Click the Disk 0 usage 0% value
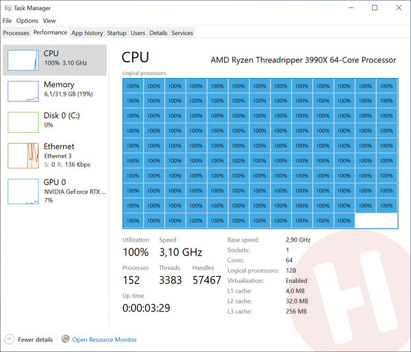The height and width of the screenshot is (352, 411). click(49, 125)
